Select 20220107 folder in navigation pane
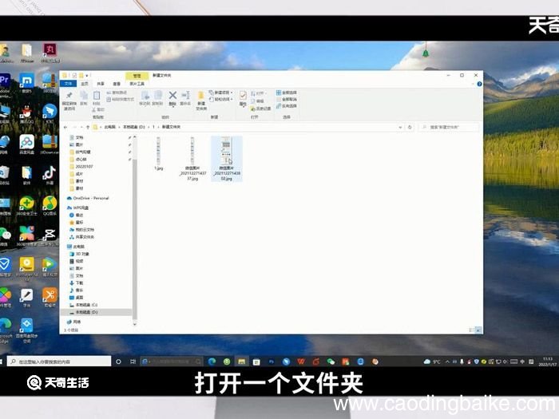 [81, 166]
